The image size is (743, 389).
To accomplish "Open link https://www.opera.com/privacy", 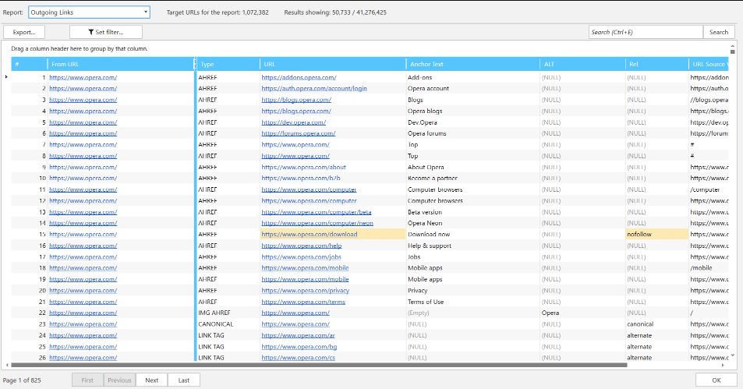I will pyautogui.click(x=305, y=291).
